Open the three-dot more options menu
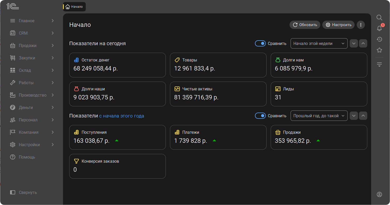Image resolution: width=390 pixels, height=205 pixels. [361, 25]
